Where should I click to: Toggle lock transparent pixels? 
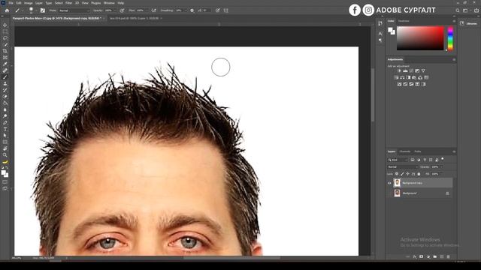coord(397,174)
